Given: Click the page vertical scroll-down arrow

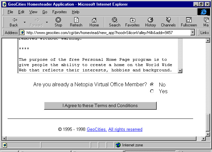Looking at the screenshot, I should [x=208, y=134].
